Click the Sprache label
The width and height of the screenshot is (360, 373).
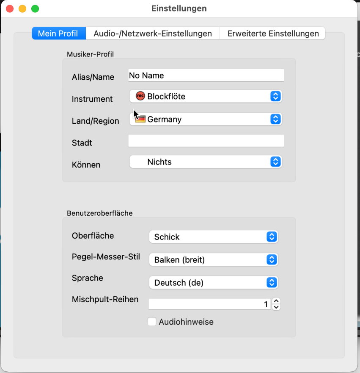88,278
